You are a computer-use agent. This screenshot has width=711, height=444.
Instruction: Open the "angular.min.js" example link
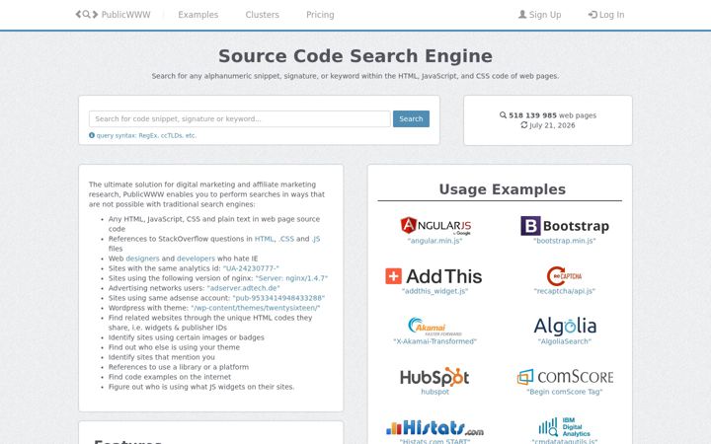click(434, 241)
